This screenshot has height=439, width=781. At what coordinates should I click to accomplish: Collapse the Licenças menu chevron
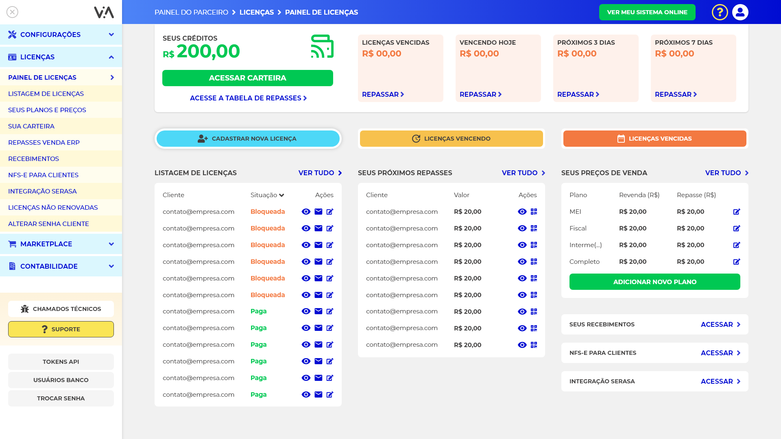(111, 57)
